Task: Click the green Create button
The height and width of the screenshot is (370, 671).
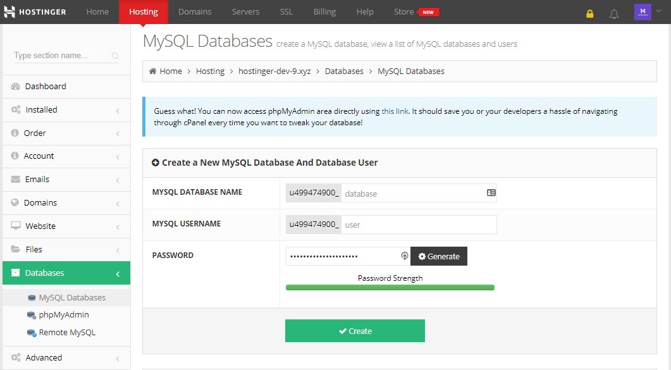Action: 355,331
